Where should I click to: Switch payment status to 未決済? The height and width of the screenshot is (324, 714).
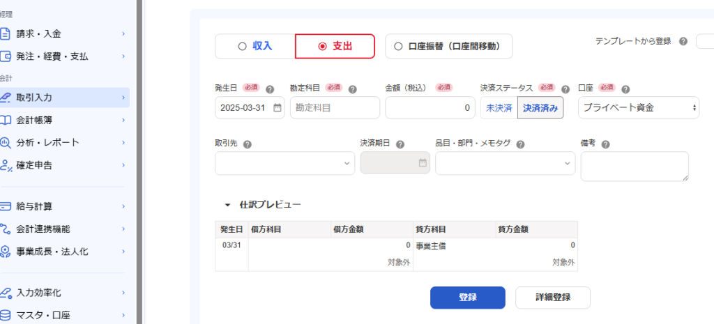click(x=499, y=108)
